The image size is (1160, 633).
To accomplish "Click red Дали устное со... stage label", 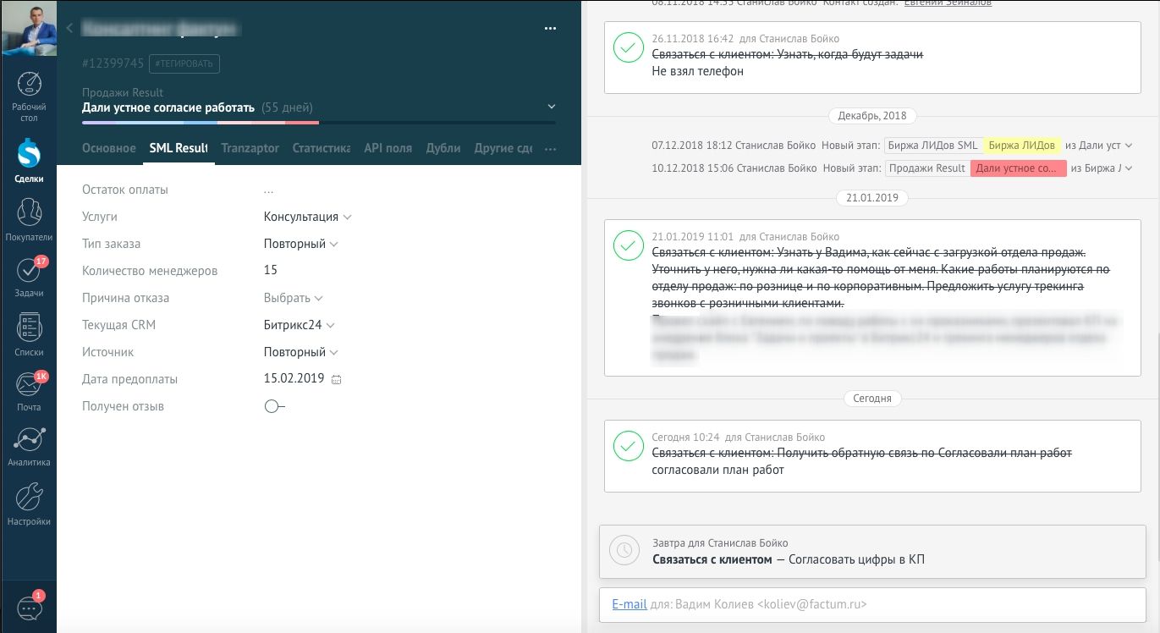I will coord(1018,168).
